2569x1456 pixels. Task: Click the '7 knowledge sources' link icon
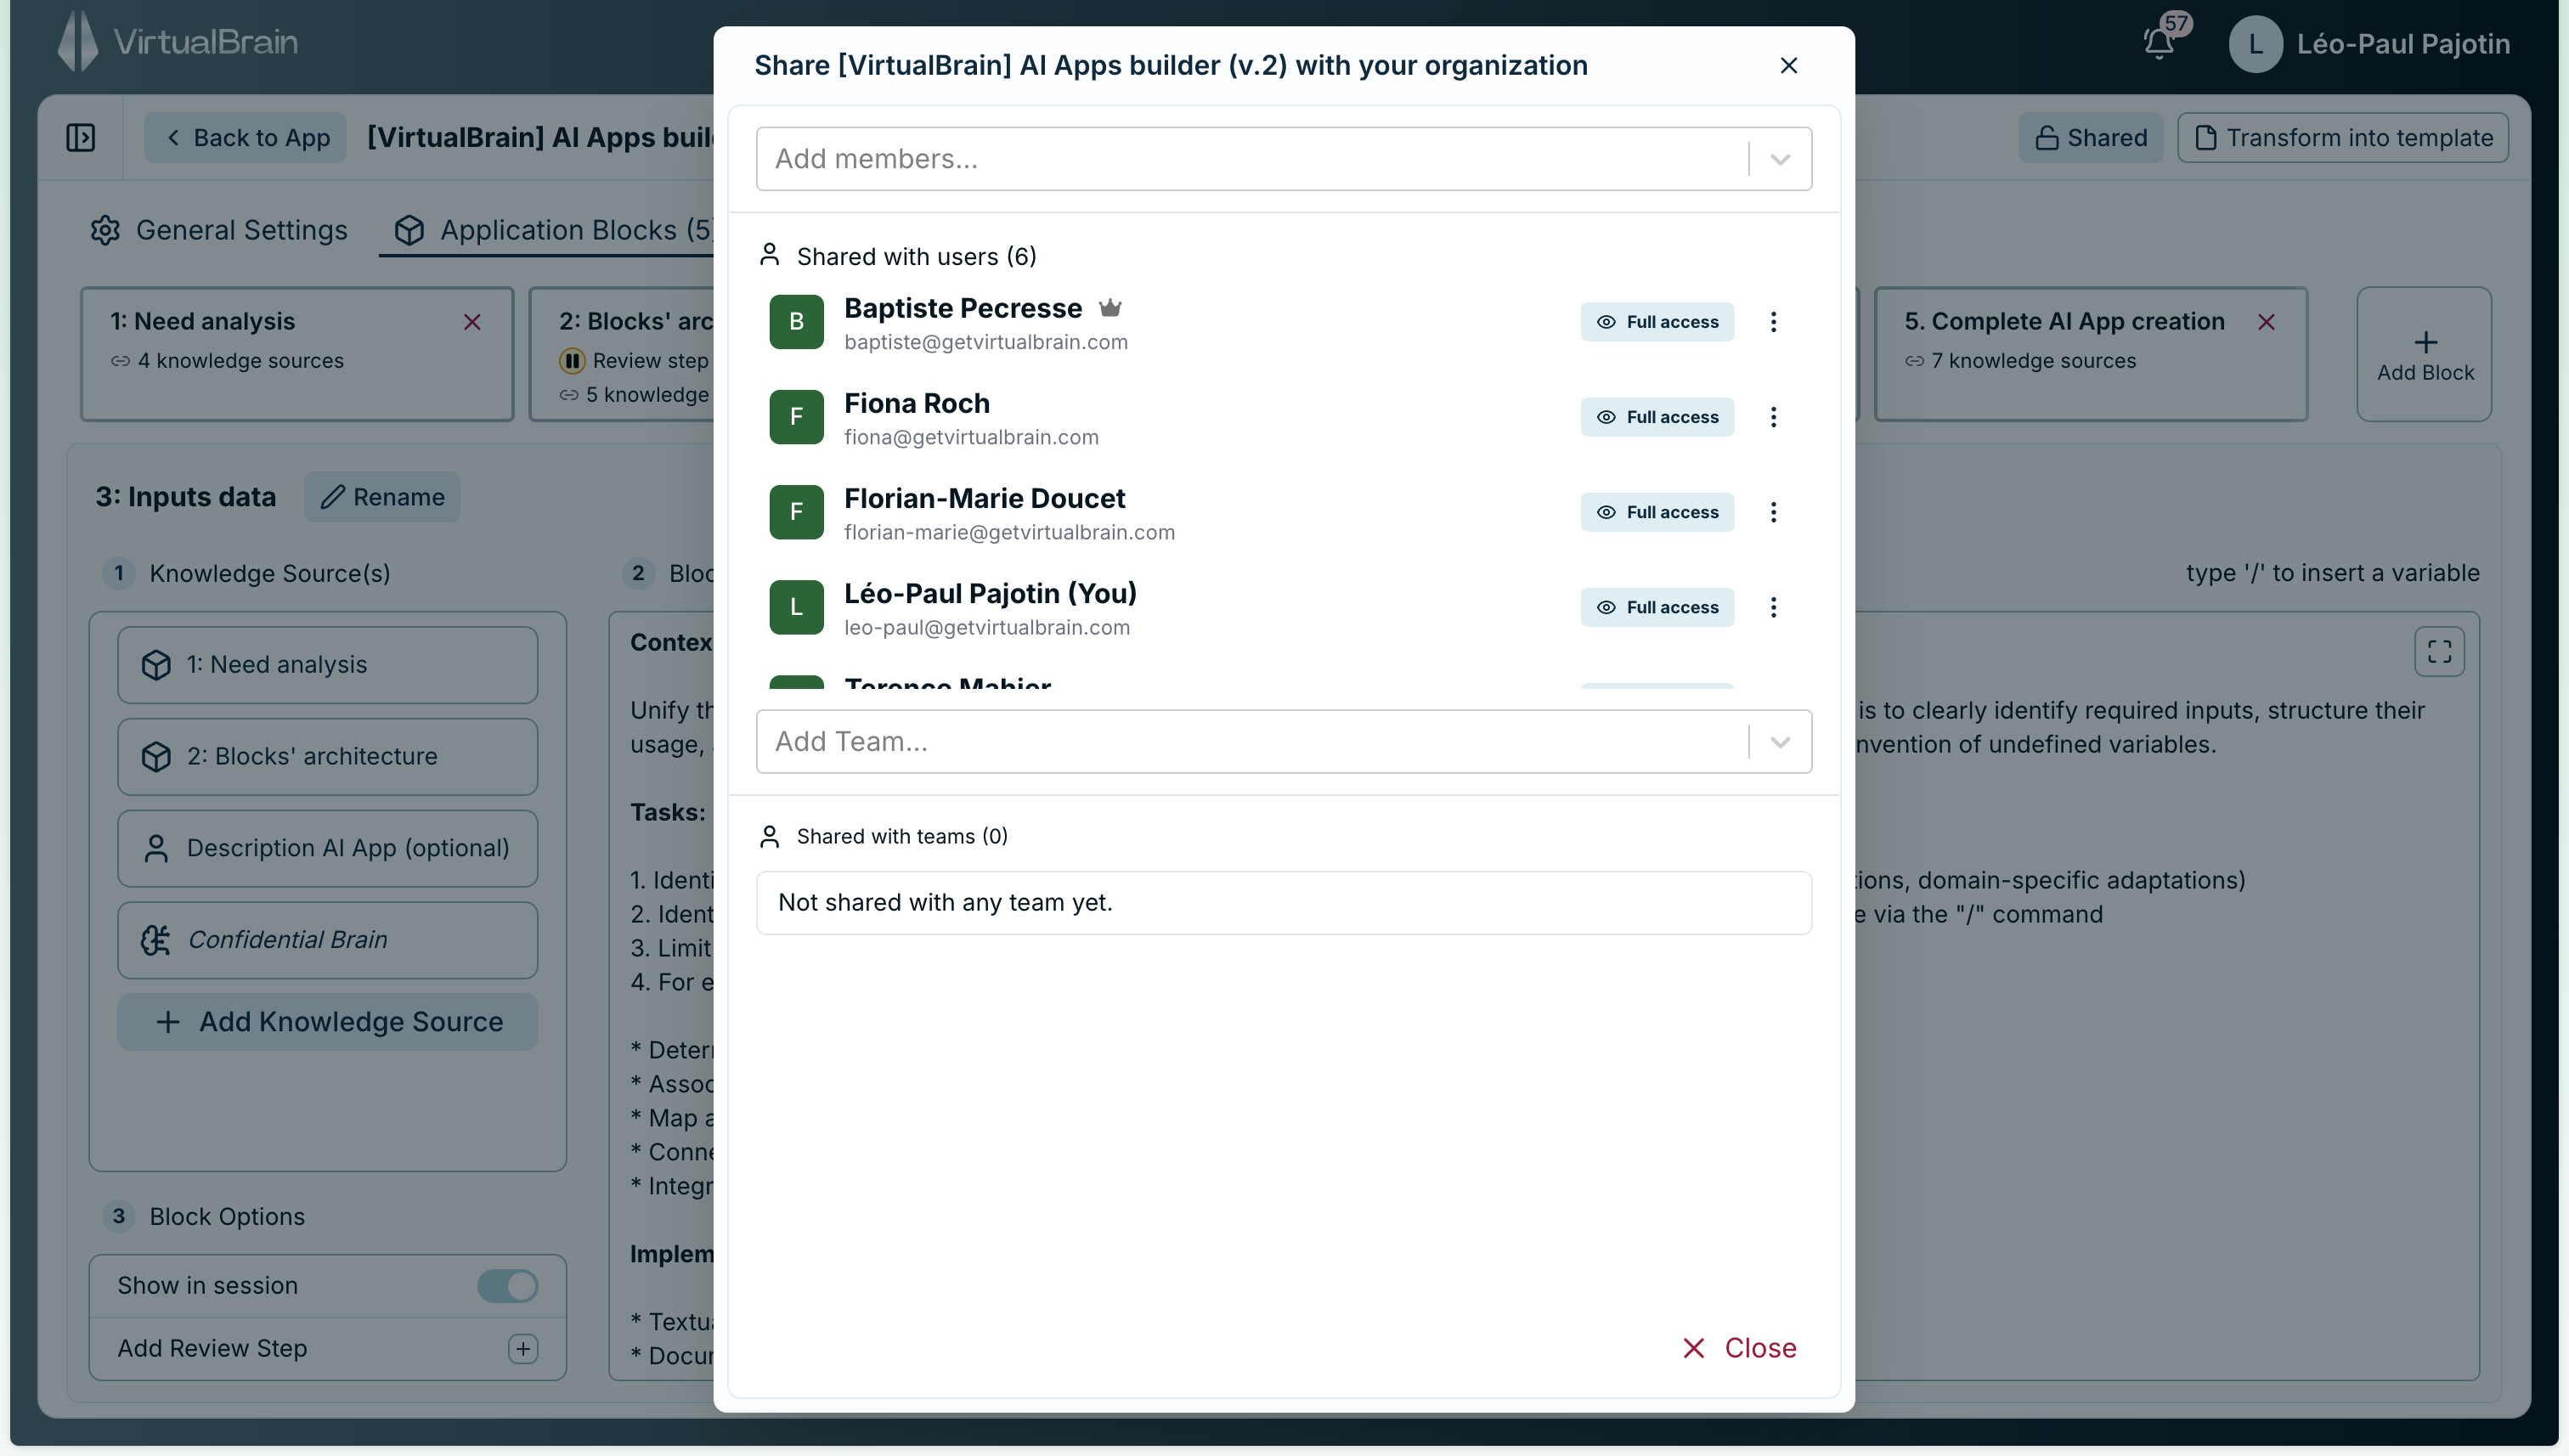click(1914, 361)
